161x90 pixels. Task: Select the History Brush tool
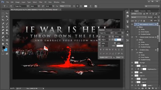tap(7, 27)
